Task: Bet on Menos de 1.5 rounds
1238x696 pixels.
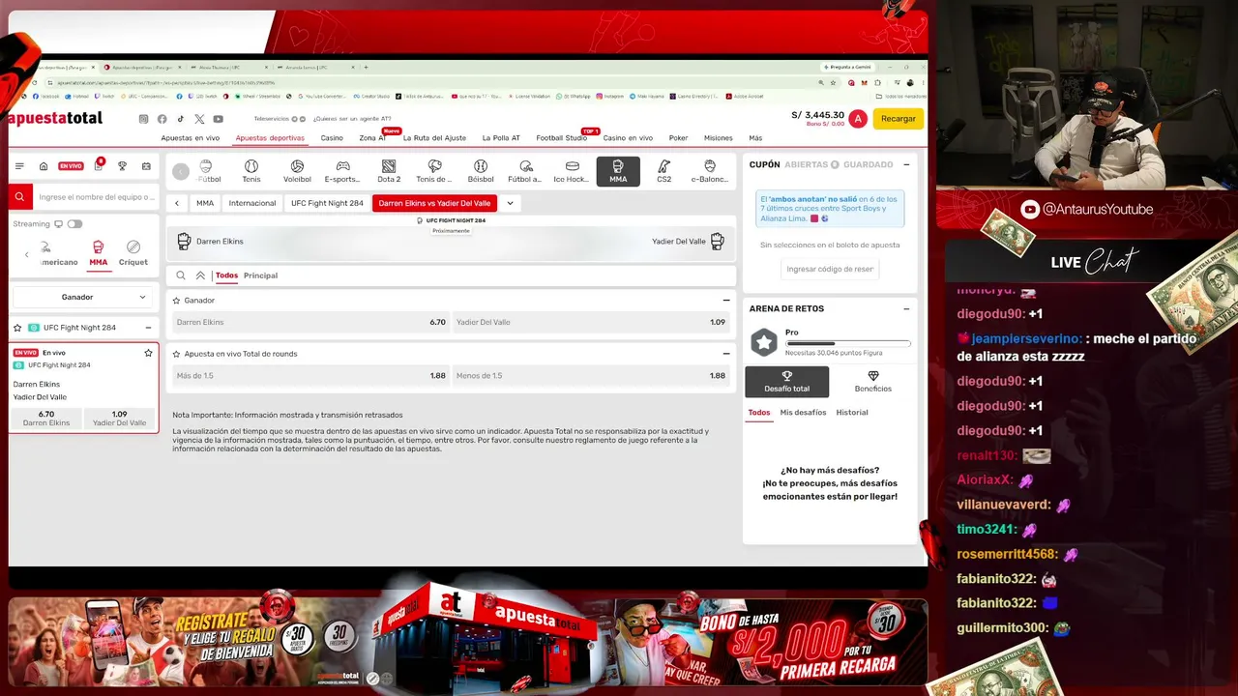Action: point(591,376)
